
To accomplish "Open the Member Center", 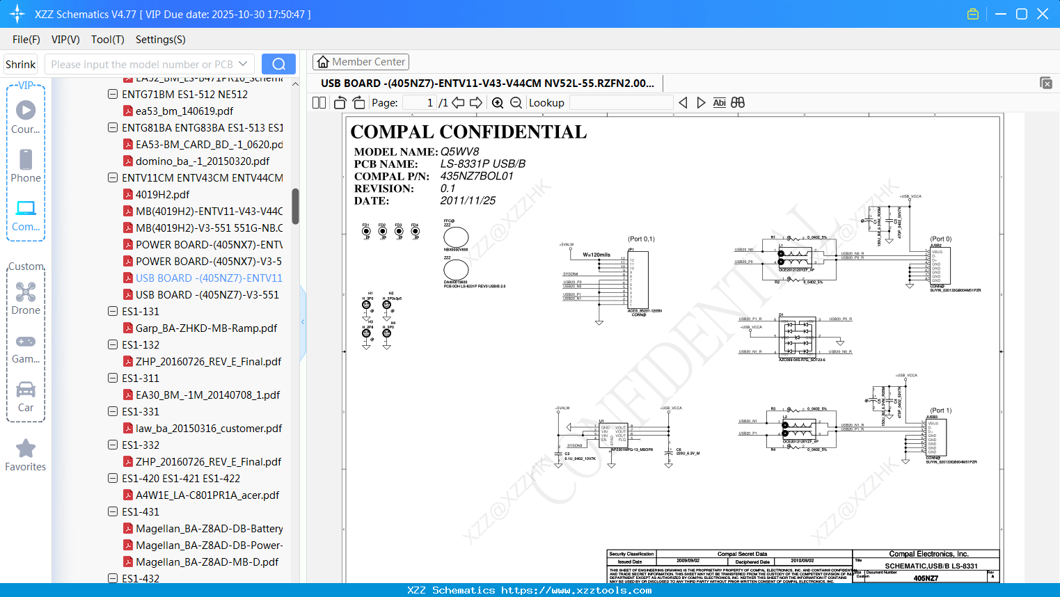I will (x=361, y=62).
